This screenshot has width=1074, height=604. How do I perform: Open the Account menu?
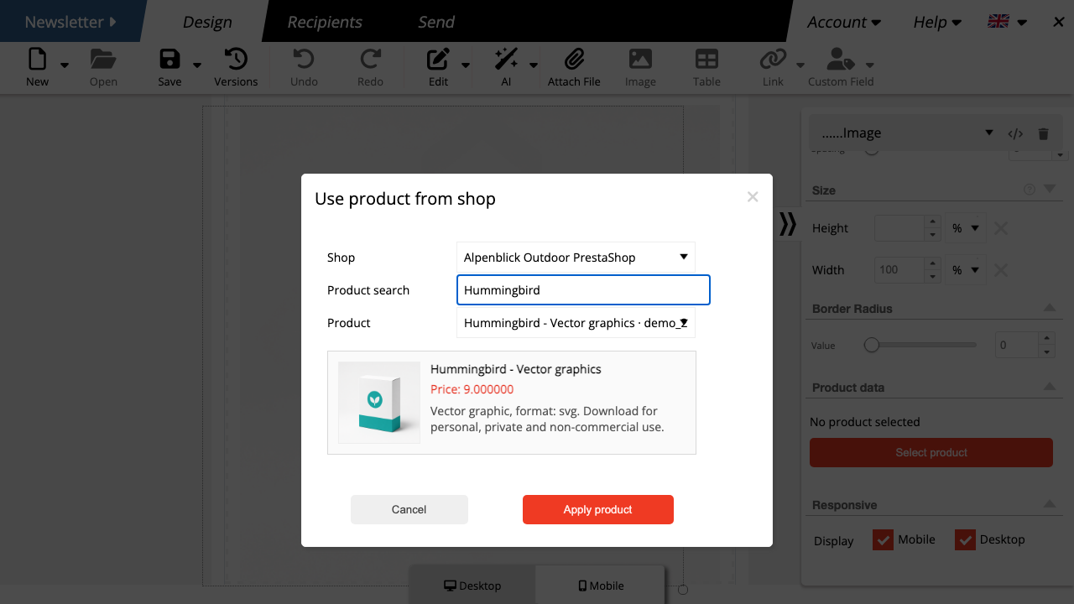(x=844, y=22)
